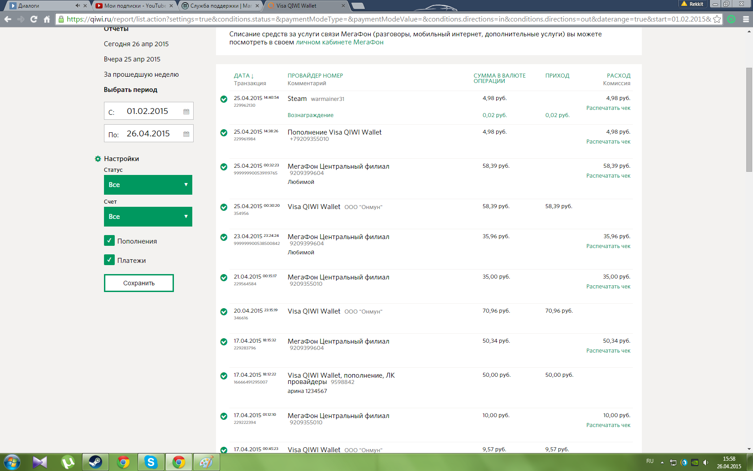Click the browser Back arrow
This screenshot has width=753, height=471.
[8, 19]
